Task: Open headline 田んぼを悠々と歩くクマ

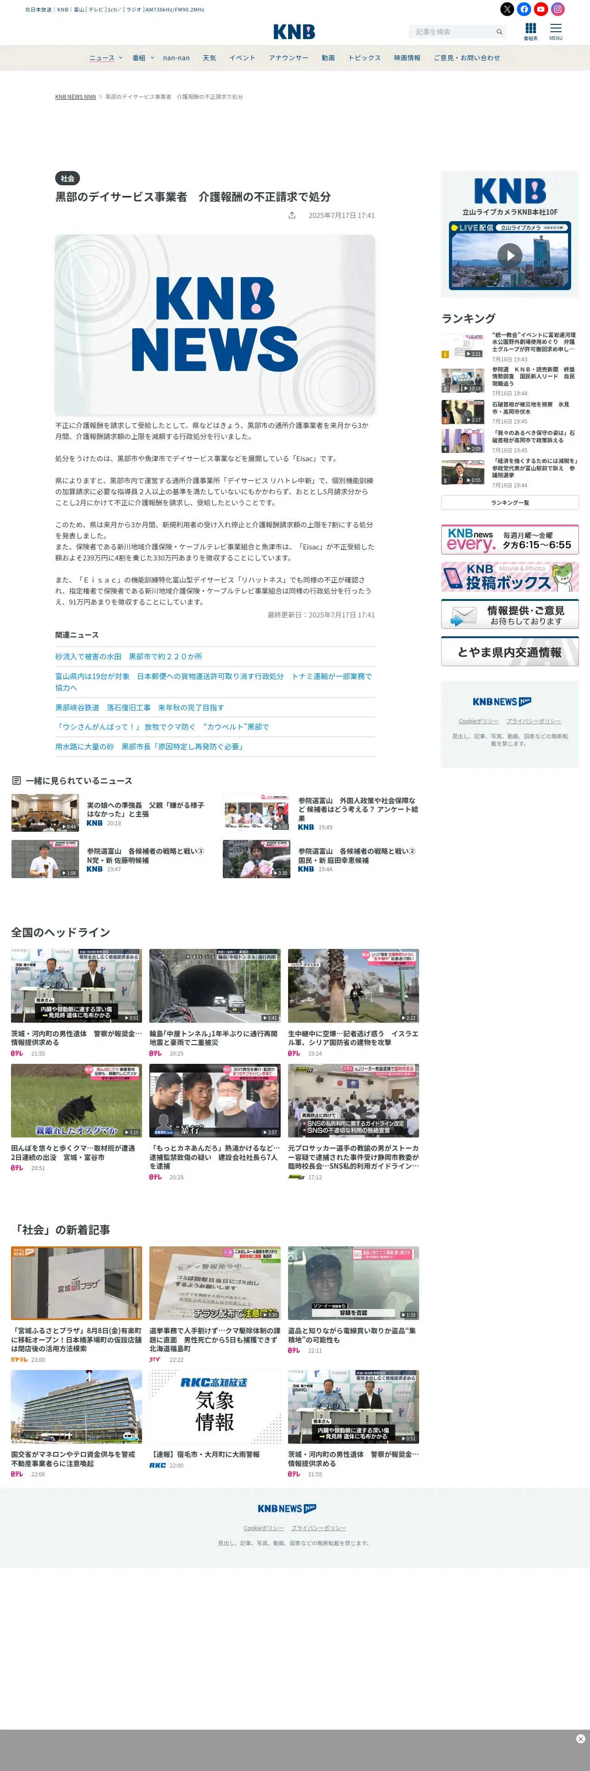Action: tap(76, 1118)
